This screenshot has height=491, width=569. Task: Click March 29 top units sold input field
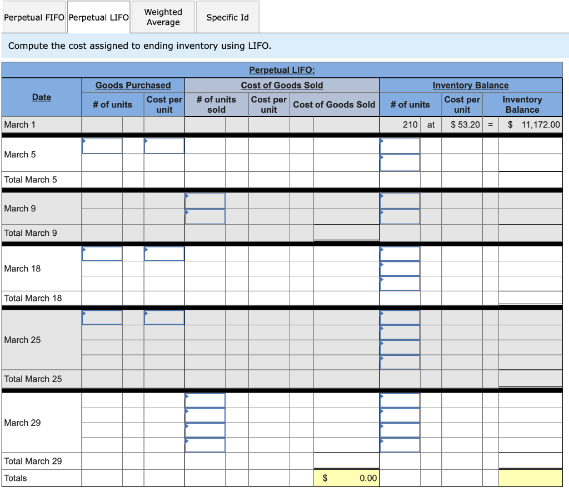coord(204,399)
